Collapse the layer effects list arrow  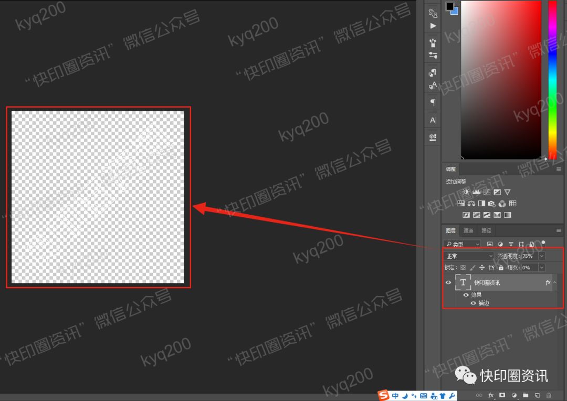point(555,282)
